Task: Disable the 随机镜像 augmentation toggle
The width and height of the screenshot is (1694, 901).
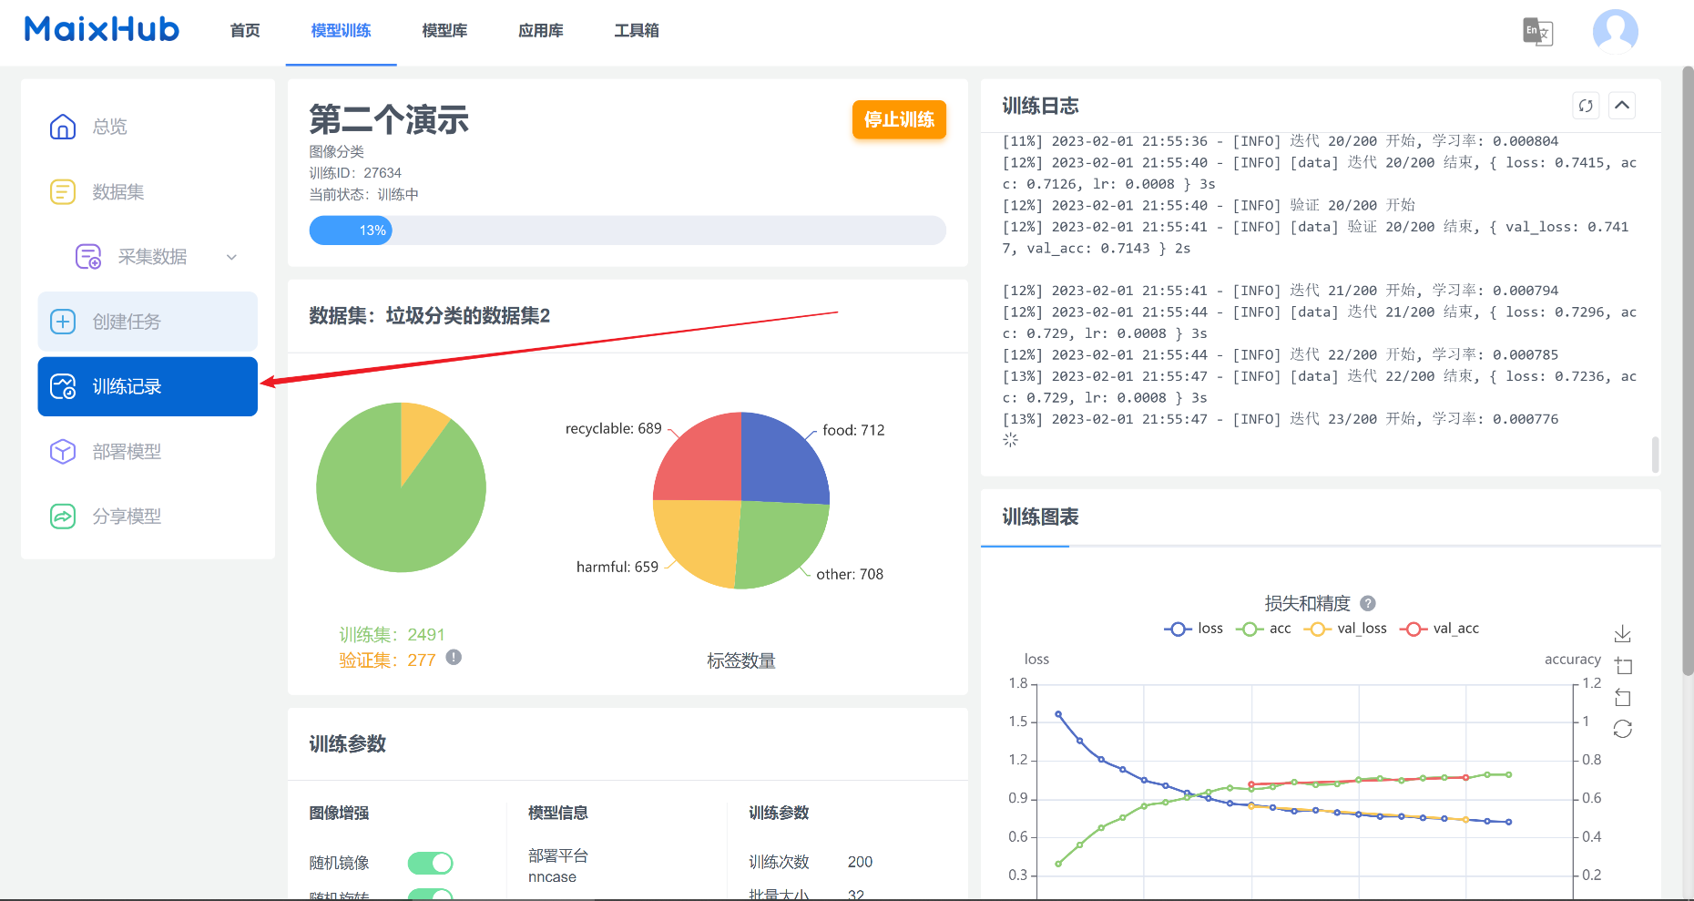Action: pyautogui.click(x=430, y=862)
